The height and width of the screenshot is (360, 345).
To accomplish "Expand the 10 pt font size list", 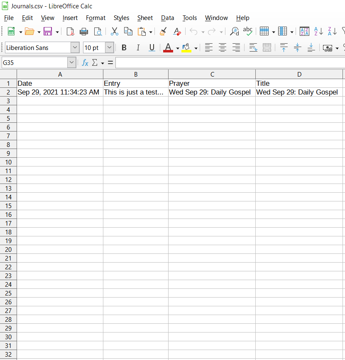I will (110, 47).
